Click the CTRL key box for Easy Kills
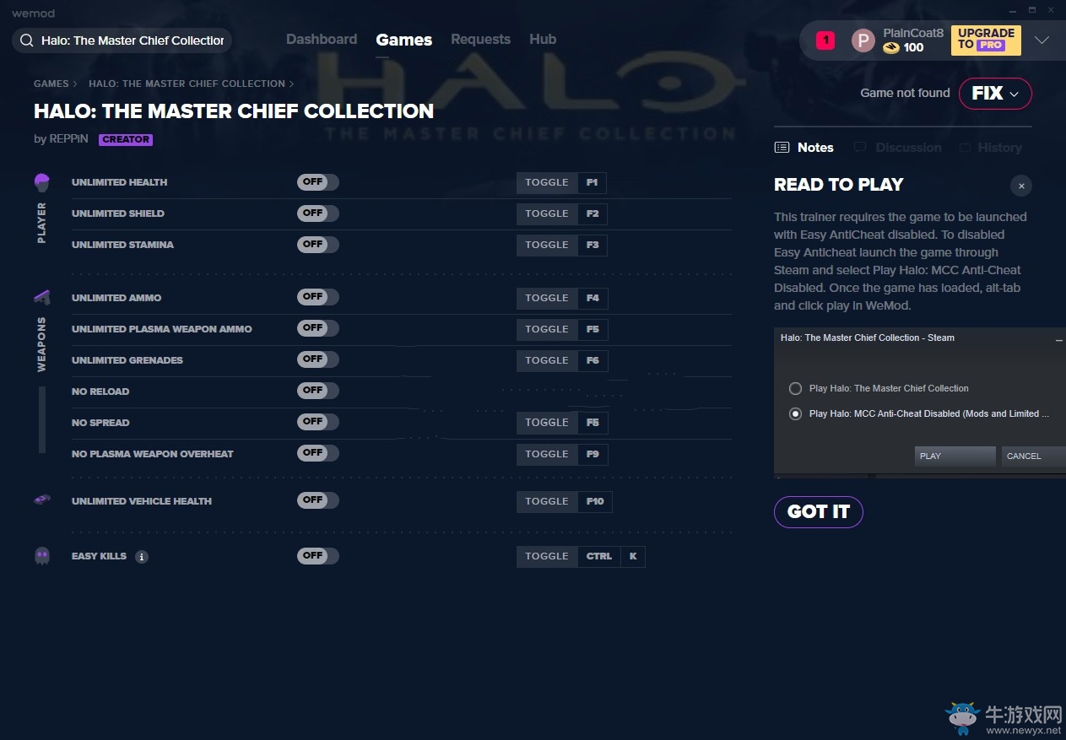Viewport: 1066px width, 740px height. click(599, 556)
